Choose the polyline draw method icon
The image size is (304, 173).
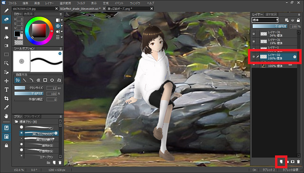click(x=38, y=80)
